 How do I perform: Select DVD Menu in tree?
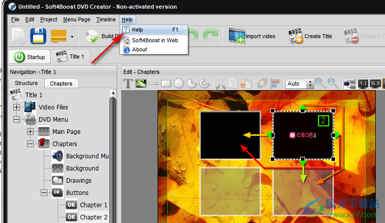(x=53, y=120)
